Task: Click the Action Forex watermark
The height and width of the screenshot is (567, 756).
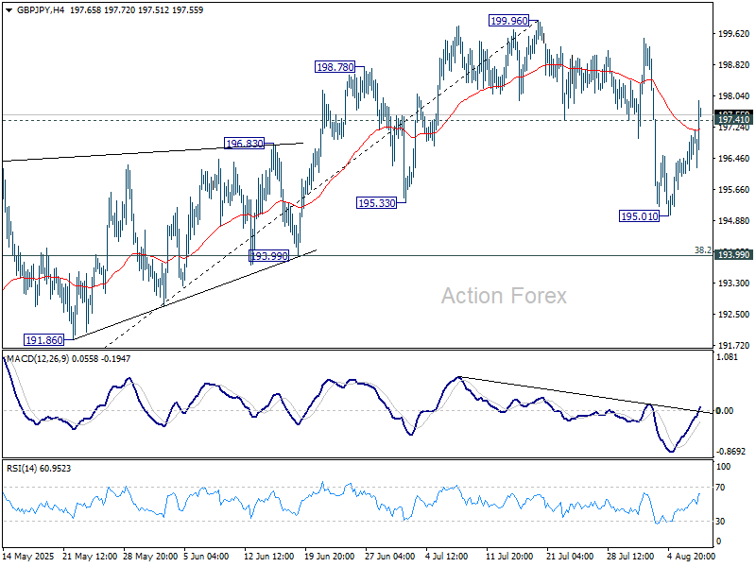Action: point(504,296)
